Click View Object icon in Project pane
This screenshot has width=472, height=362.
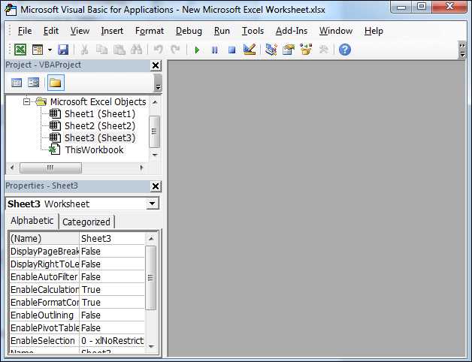pyautogui.click(x=33, y=83)
